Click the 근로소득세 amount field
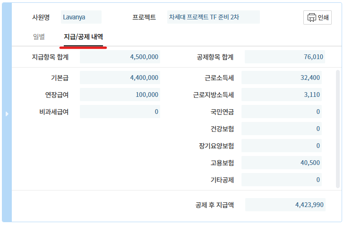The width and height of the screenshot is (344, 225). (x=282, y=78)
